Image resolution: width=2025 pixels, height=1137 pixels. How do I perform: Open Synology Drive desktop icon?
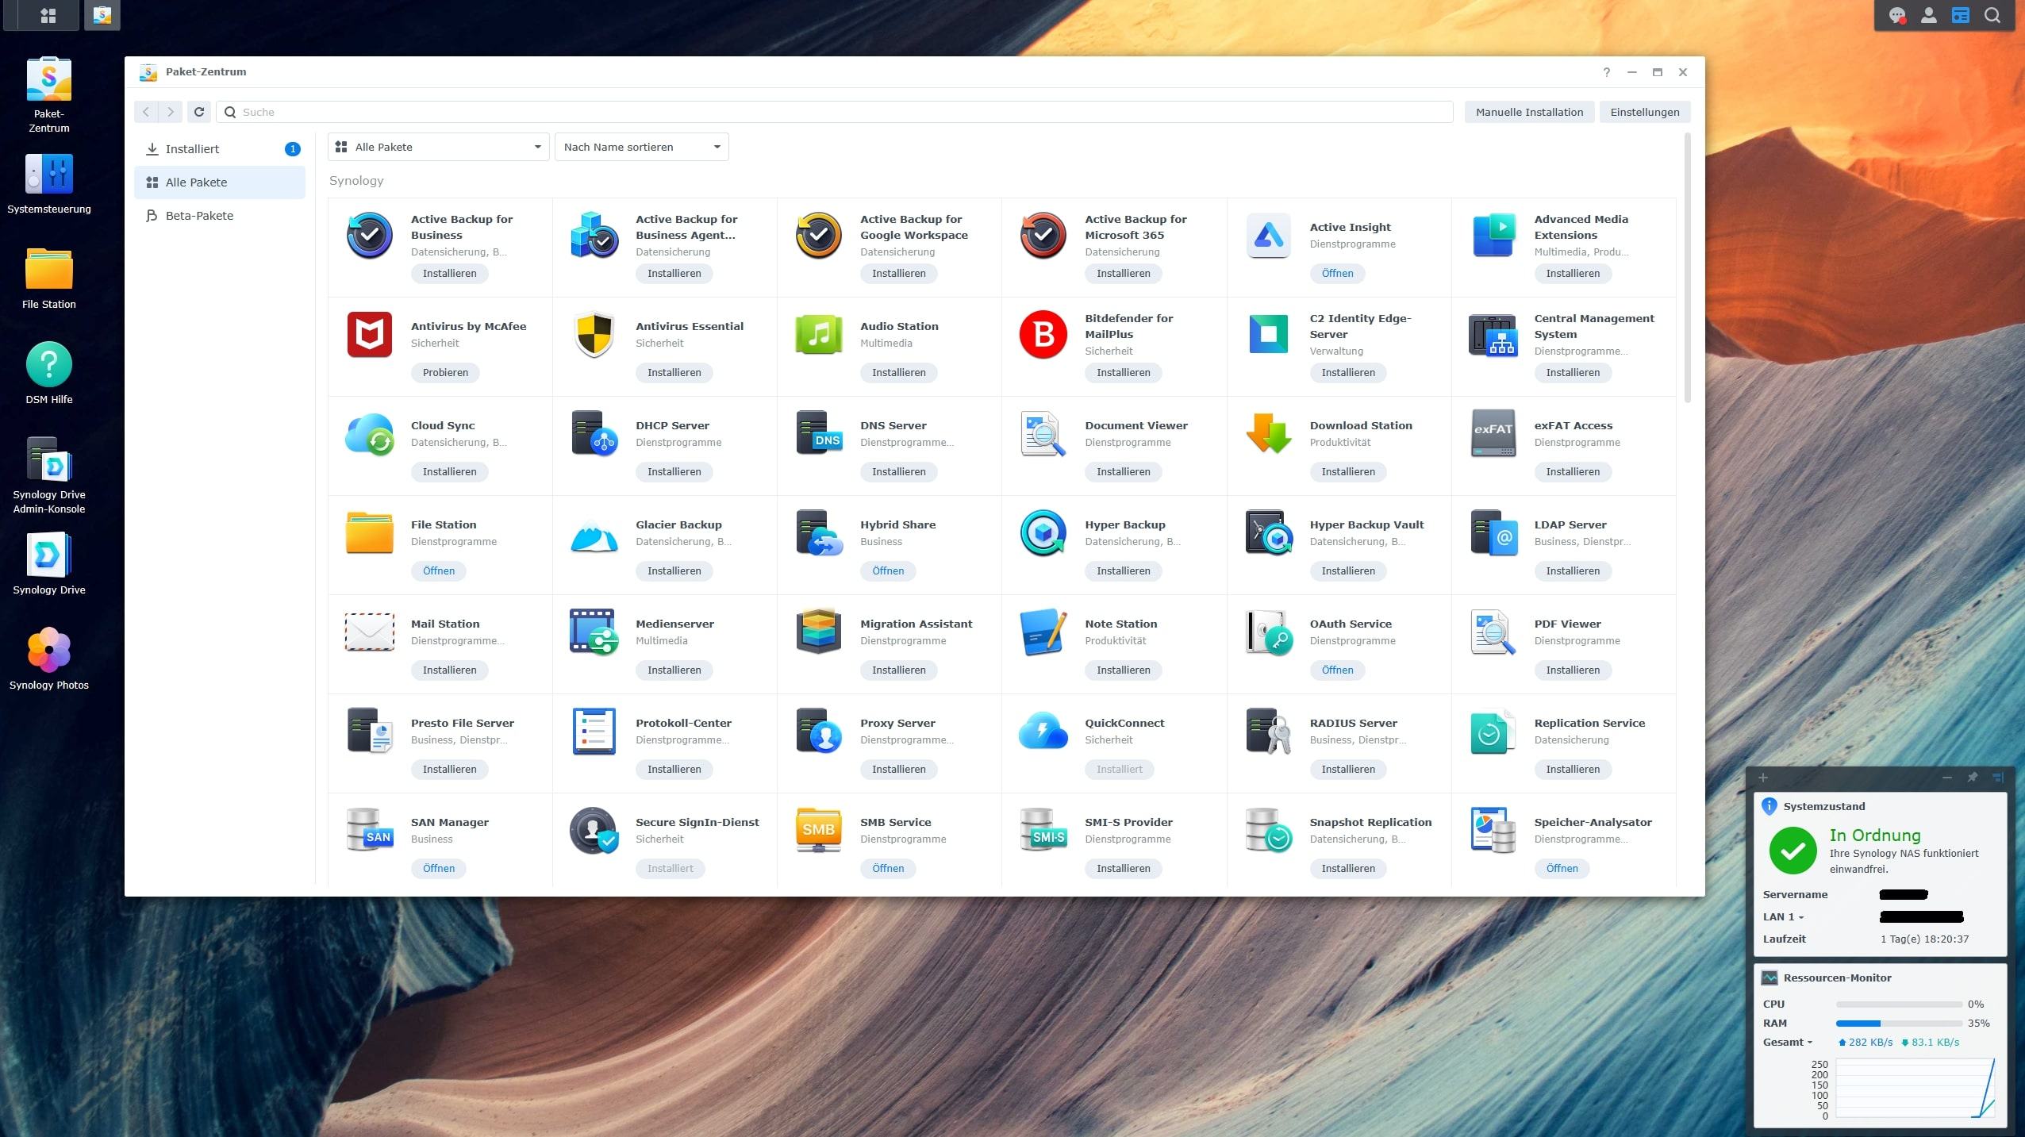pyautogui.click(x=49, y=564)
